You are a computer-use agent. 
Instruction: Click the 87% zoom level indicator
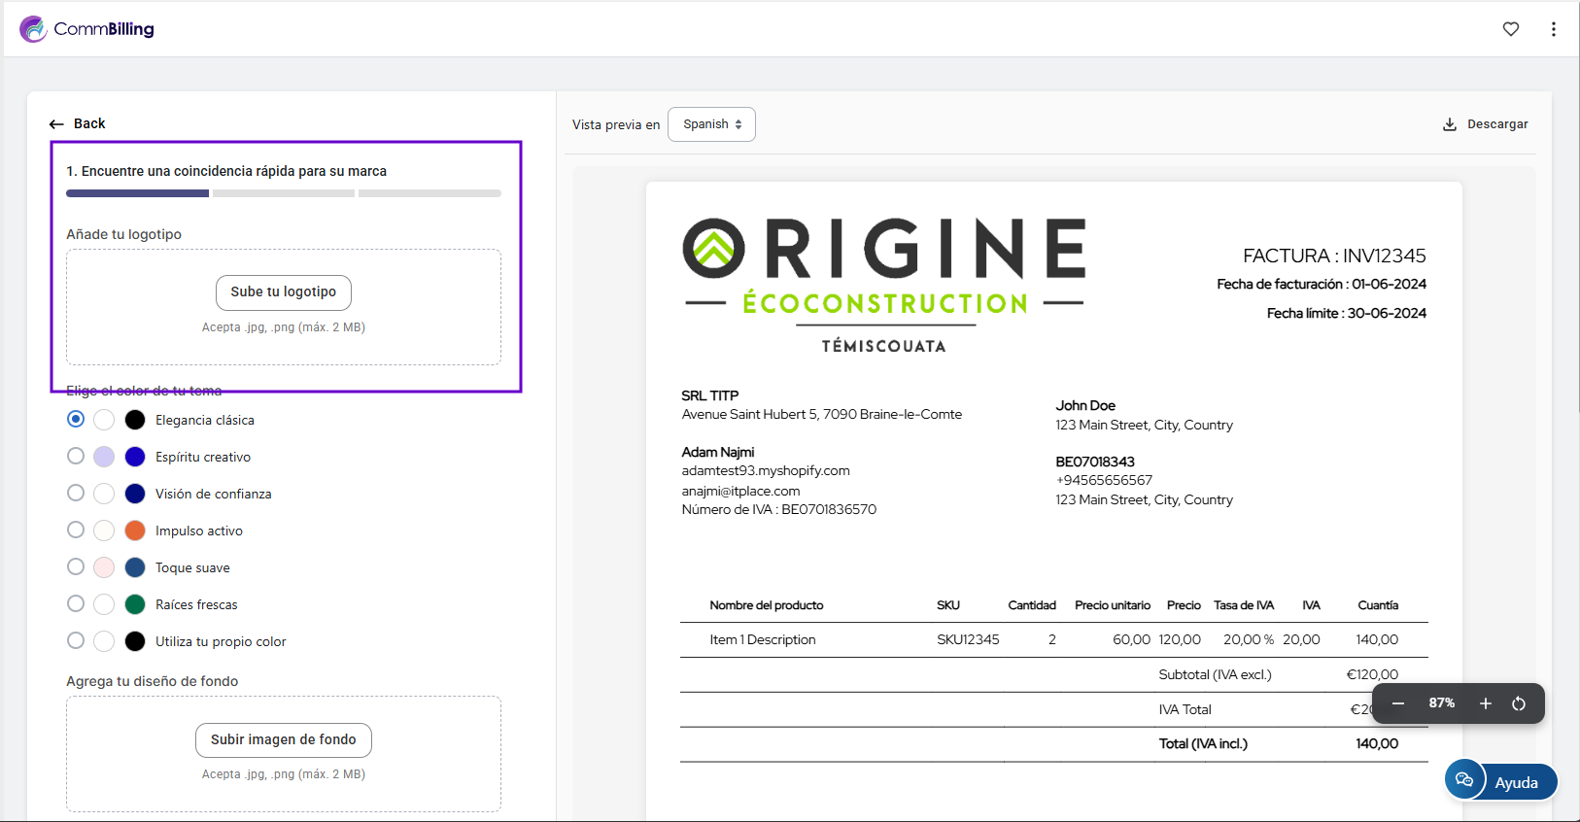point(1441,703)
